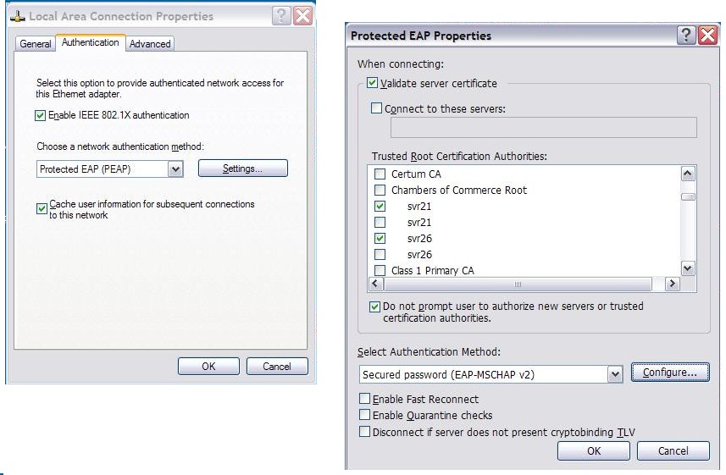Click the Settings button for PEAP

point(242,168)
